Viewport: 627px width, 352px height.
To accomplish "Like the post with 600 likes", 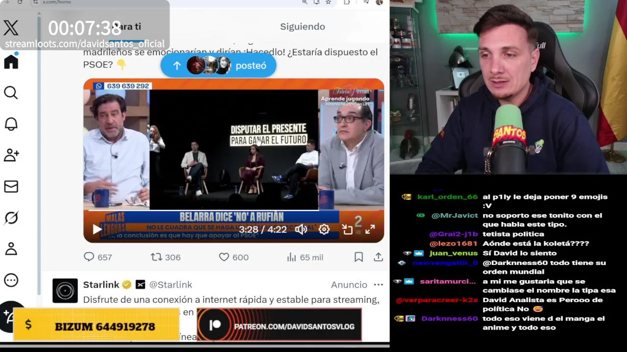I will pyautogui.click(x=234, y=257).
